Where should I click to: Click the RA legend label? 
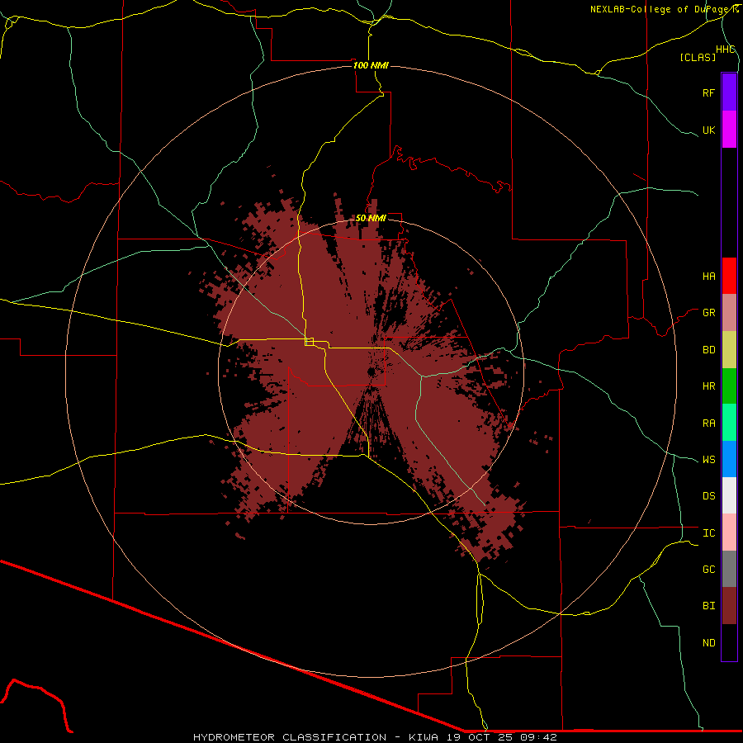tap(708, 424)
